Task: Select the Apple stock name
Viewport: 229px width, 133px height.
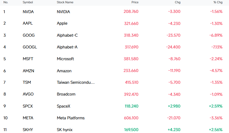Action: tap(62, 24)
